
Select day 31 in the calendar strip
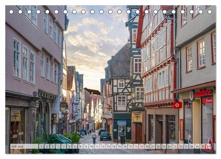208,147
